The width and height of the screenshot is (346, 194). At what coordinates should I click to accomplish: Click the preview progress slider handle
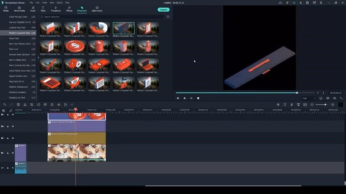click(297, 93)
